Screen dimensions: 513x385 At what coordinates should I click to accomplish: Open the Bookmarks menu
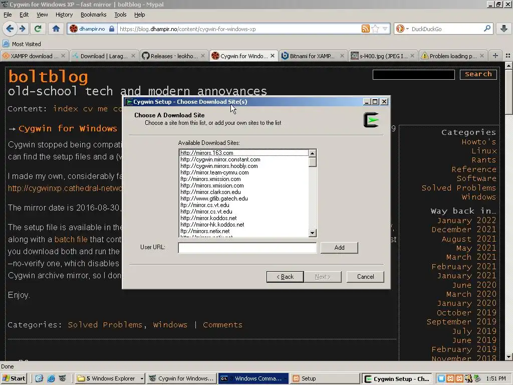click(93, 15)
